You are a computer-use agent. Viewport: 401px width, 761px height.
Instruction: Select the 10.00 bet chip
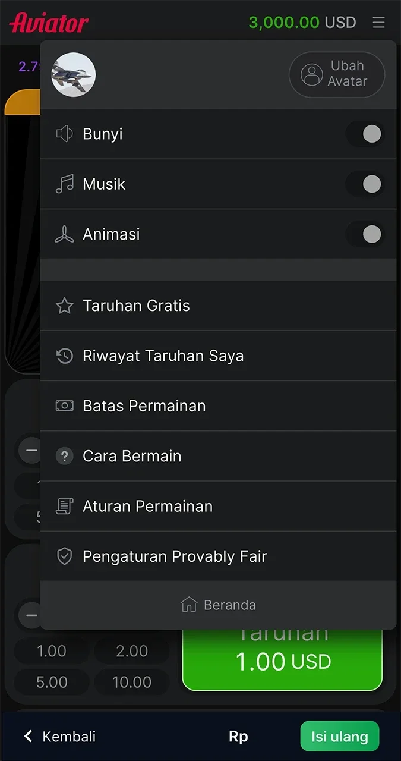[132, 682]
